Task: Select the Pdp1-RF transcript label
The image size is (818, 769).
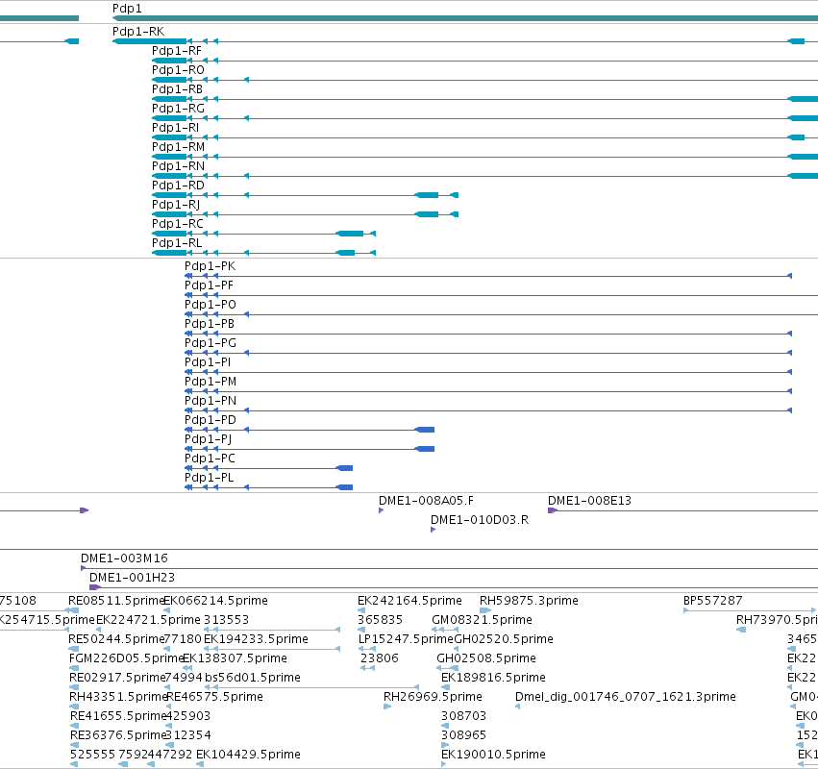Action: (x=176, y=51)
